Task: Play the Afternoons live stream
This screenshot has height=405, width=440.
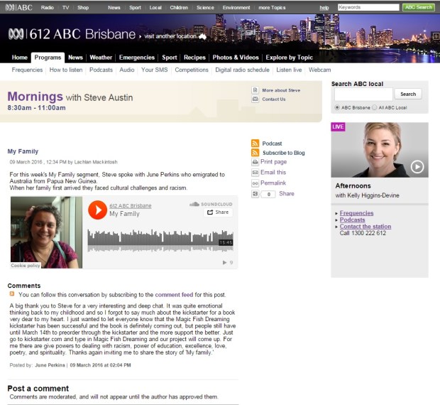Action: click(x=417, y=167)
